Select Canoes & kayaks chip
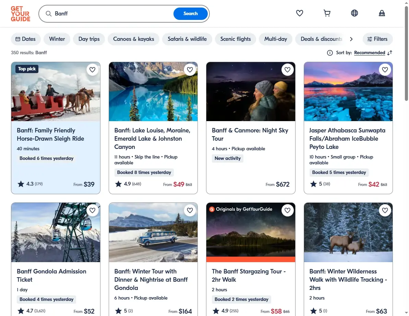The width and height of the screenshot is (409, 316). click(134, 39)
